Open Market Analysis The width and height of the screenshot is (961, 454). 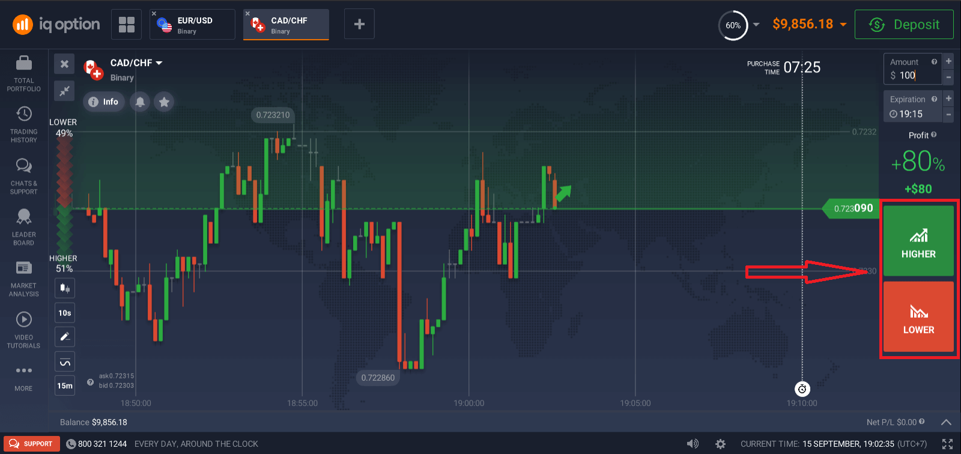click(x=24, y=279)
